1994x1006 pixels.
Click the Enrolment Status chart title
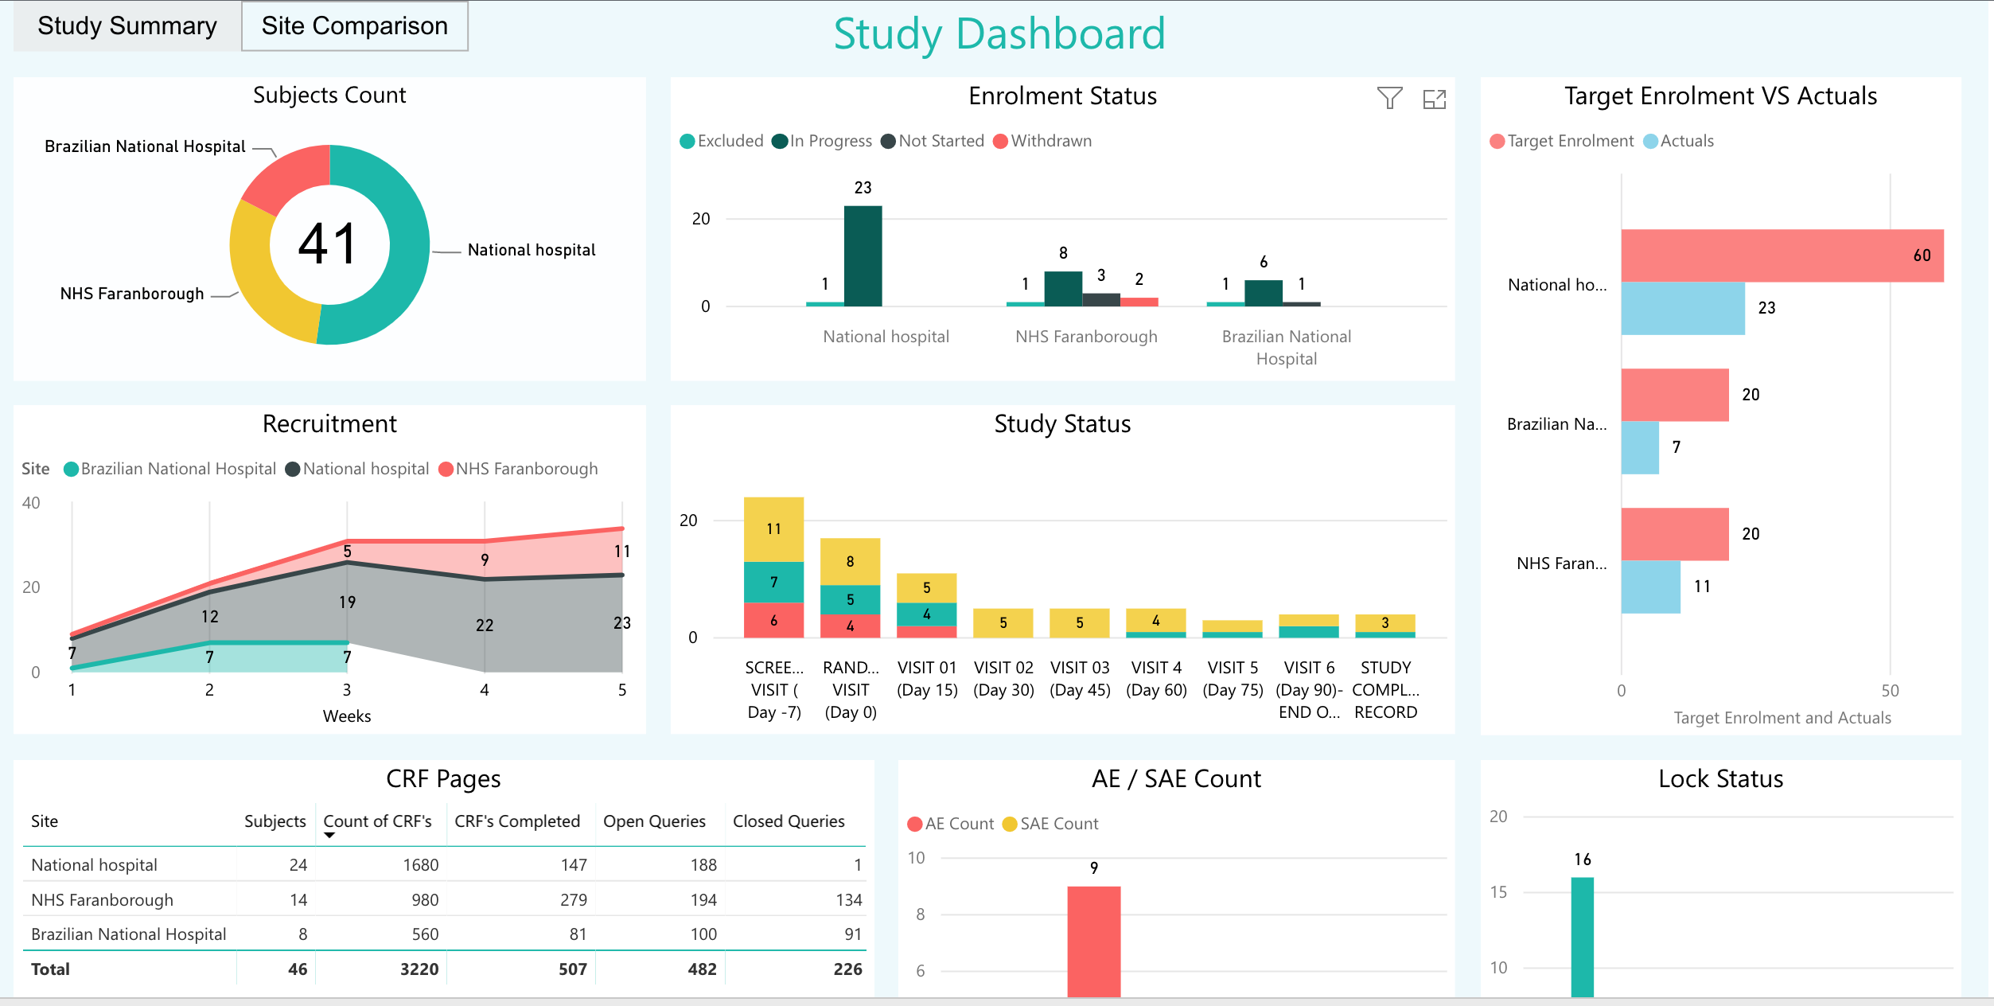pos(1062,96)
